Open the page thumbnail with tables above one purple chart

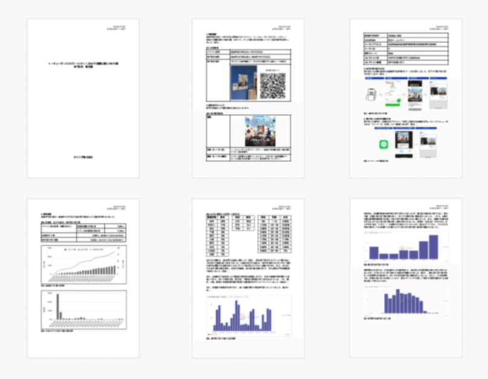(x=248, y=278)
